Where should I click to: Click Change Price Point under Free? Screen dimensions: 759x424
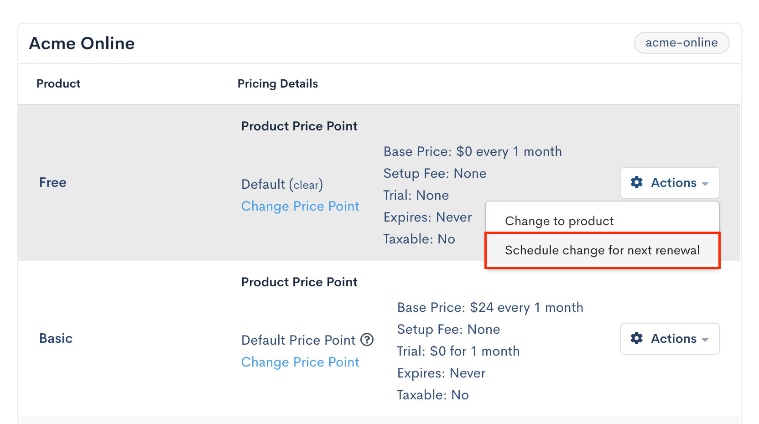click(300, 206)
